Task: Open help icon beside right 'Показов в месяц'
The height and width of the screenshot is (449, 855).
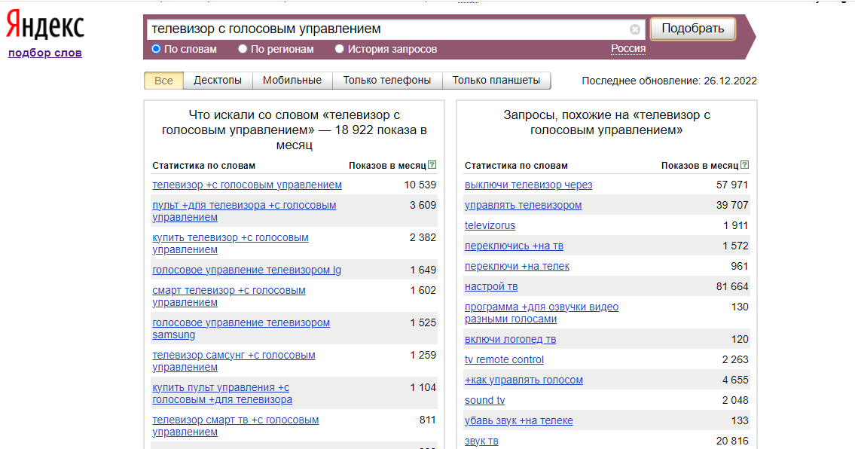Action: click(x=745, y=165)
